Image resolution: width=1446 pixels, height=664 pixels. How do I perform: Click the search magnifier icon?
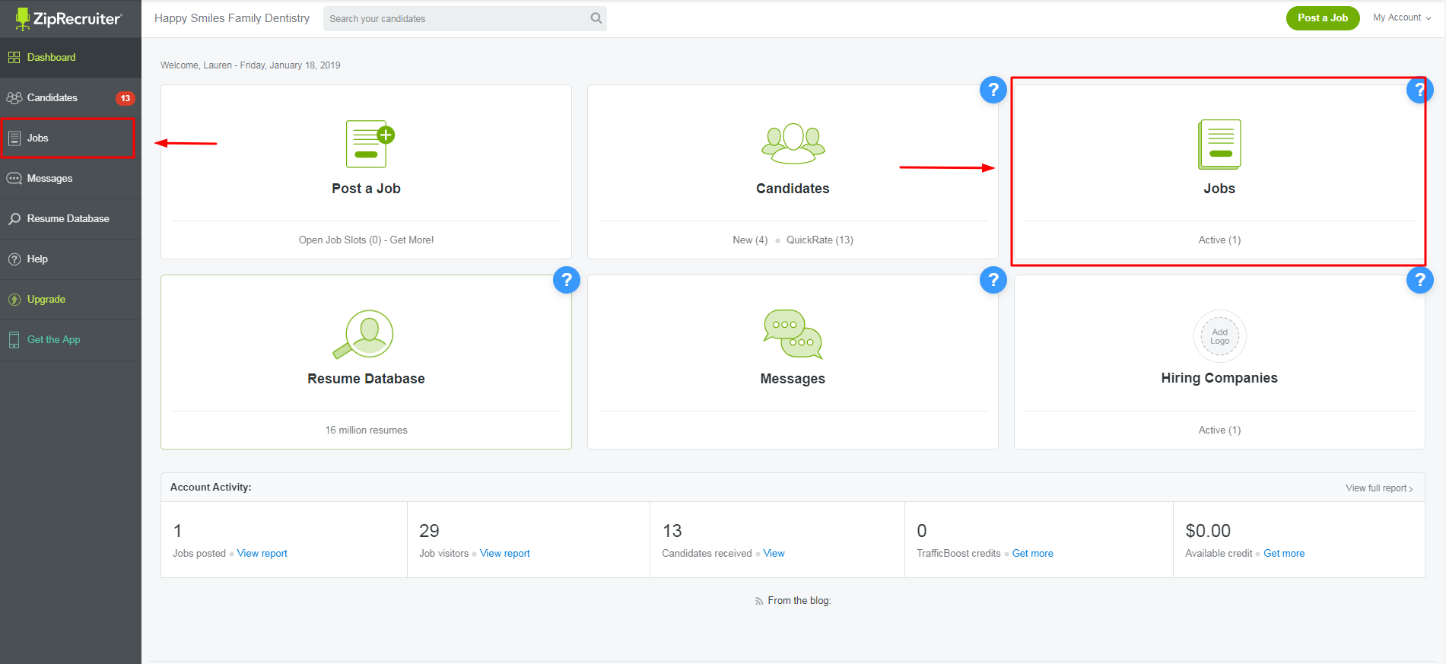click(x=596, y=18)
